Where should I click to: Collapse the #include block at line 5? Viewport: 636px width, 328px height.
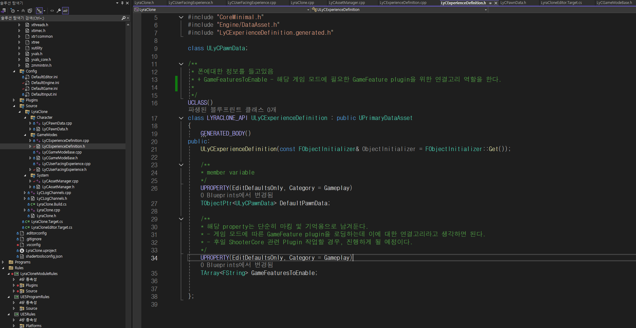click(x=181, y=17)
